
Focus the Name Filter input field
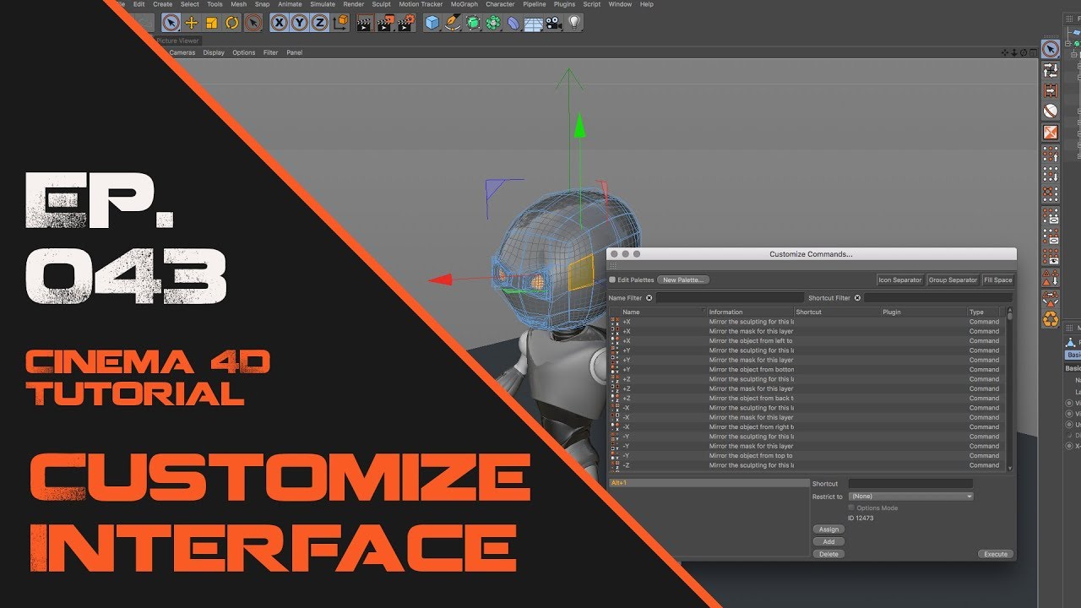[731, 298]
